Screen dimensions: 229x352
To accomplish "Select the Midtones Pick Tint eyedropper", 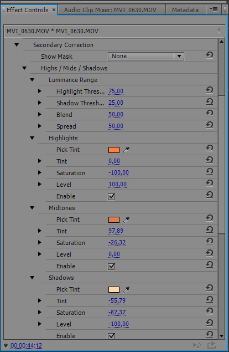I will point(126,220).
